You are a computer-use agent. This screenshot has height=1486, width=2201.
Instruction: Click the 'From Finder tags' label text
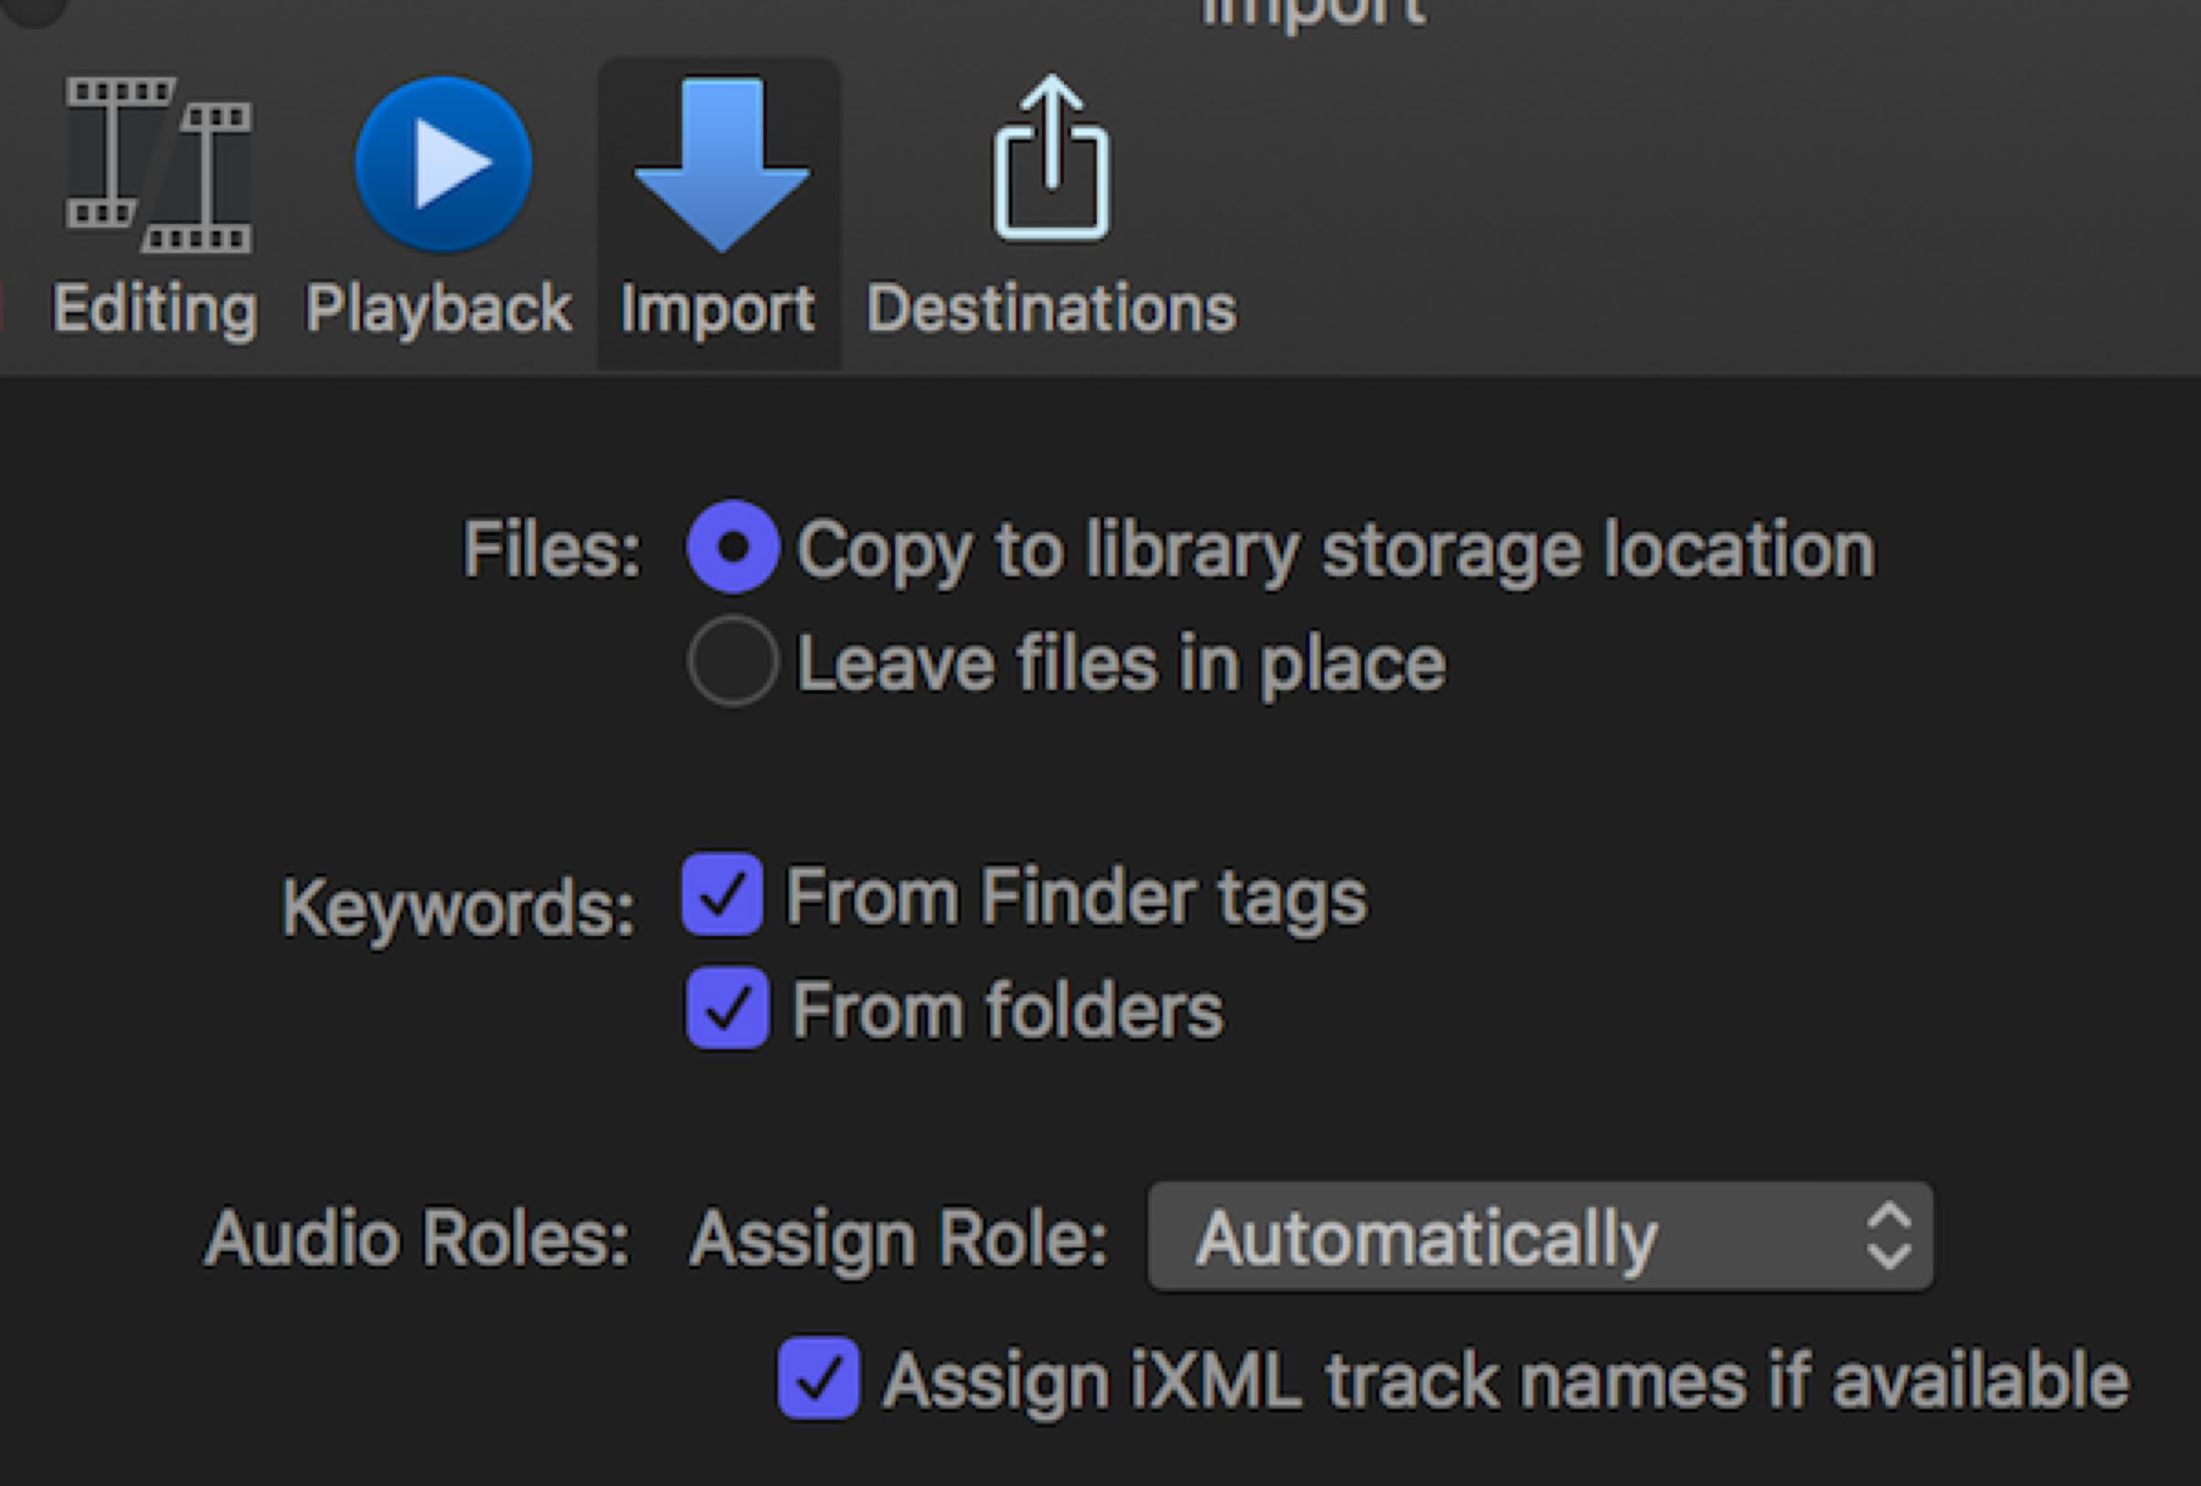coord(1077,896)
